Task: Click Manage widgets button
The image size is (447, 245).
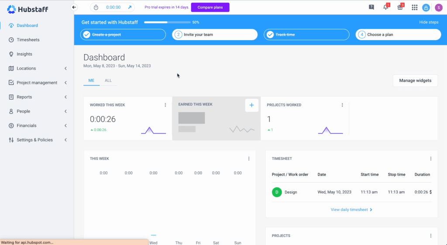Action: pyautogui.click(x=415, y=80)
